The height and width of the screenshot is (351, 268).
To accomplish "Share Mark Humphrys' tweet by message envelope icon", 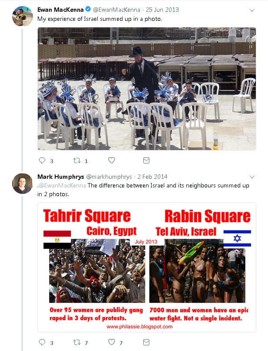I will click(x=146, y=342).
